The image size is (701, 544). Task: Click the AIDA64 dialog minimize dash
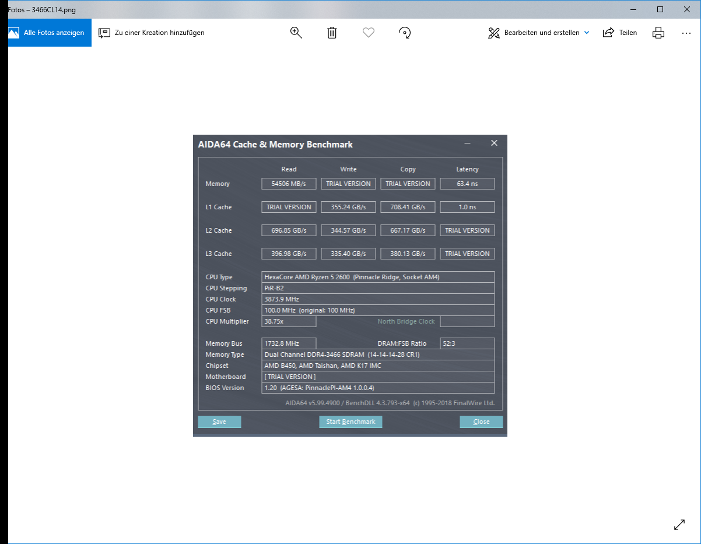click(468, 143)
